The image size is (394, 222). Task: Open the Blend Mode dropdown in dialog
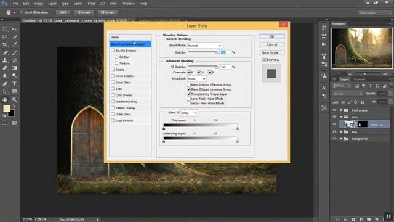click(x=204, y=46)
